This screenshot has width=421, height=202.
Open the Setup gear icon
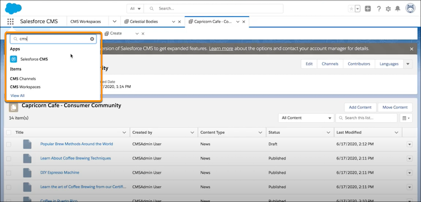pos(388,9)
